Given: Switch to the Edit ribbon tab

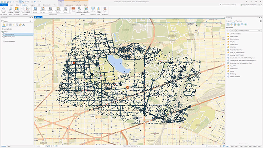Looking at the screenshot, I should [x=39, y=5].
